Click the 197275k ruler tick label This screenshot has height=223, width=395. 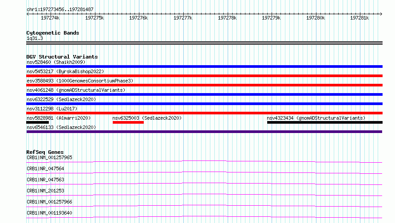pyautogui.click(x=95, y=18)
